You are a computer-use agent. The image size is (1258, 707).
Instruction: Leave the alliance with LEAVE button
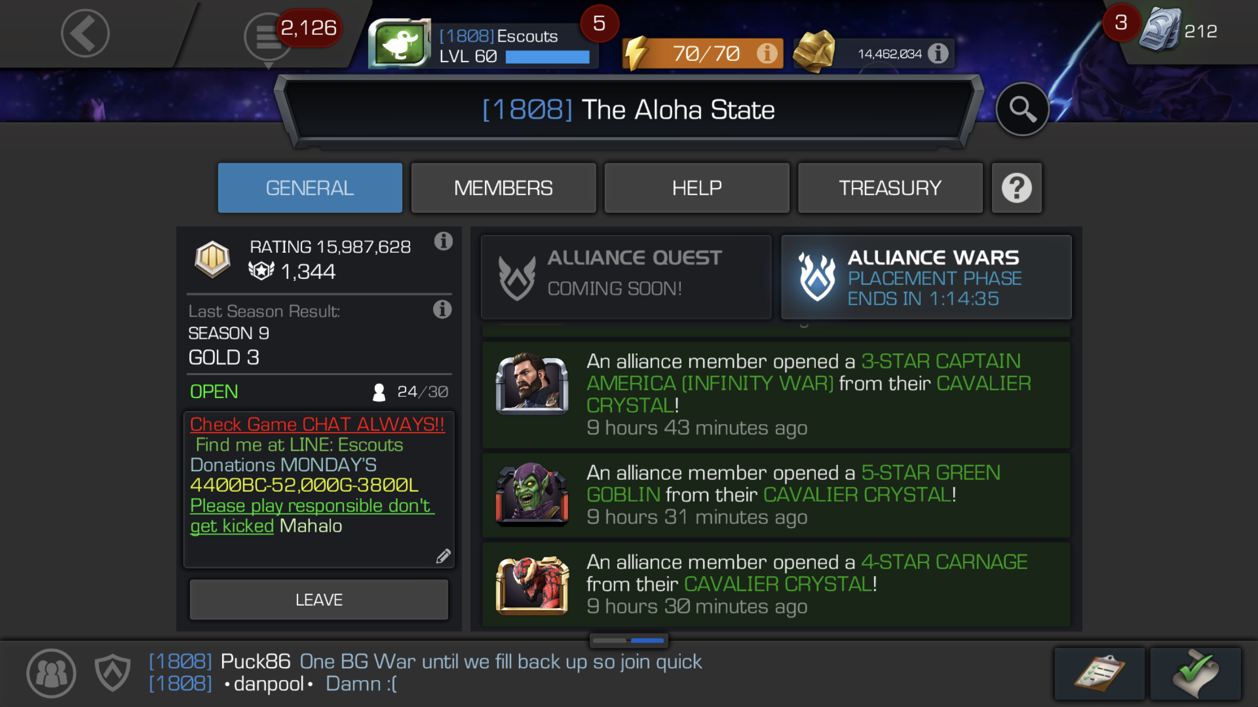coord(319,599)
